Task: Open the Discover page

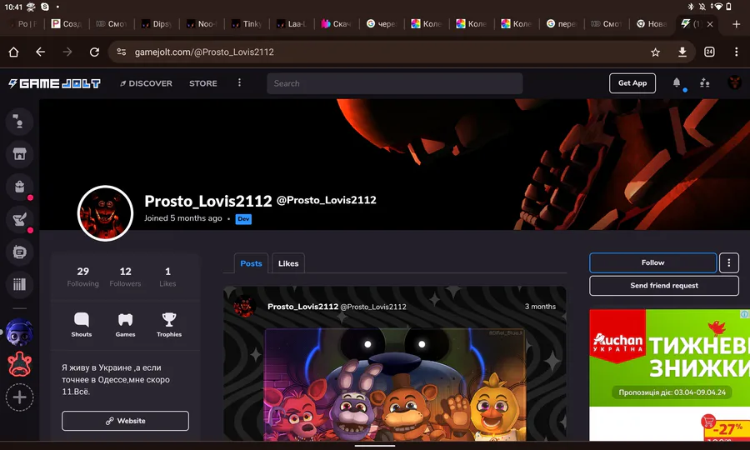Action: click(x=146, y=83)
